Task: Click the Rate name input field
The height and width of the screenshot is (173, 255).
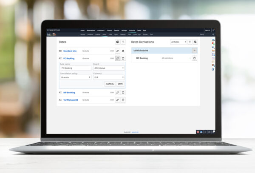Action: (75, 68)
